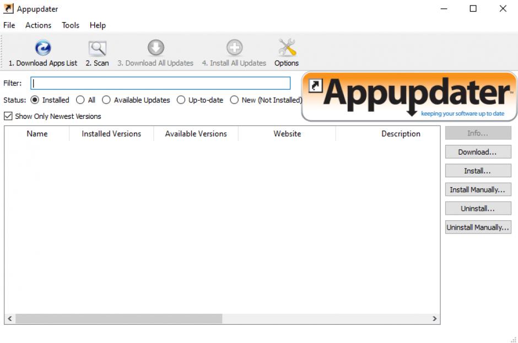Click the Install Manually... button
Screen dimensions: 518x343
pyautogui.click(x=478, y=189)
